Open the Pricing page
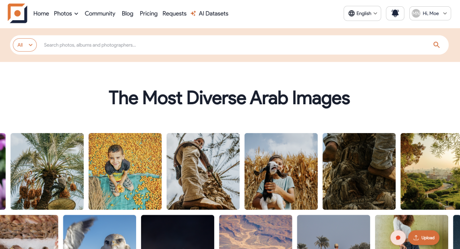The image size is (460, 249). point(148,13)
